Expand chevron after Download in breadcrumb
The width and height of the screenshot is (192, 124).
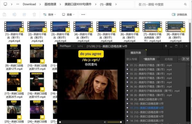point(40,4)
